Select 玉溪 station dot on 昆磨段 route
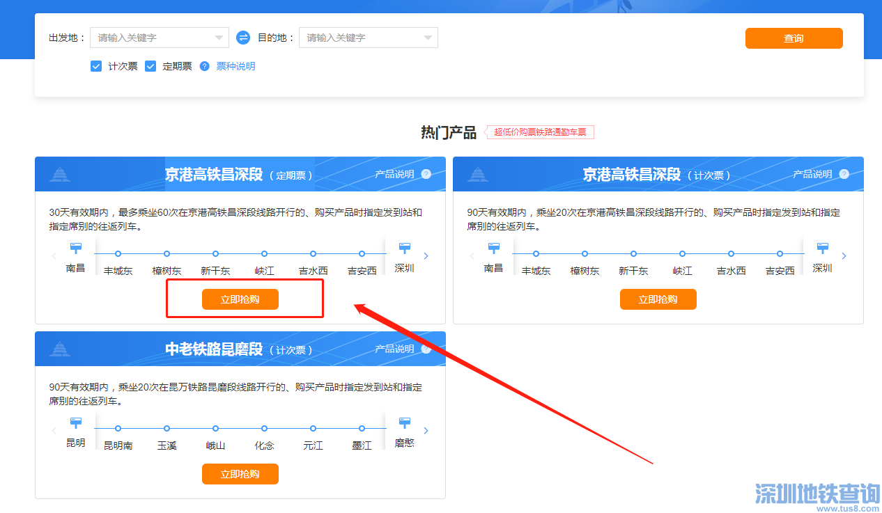 point(167,429)
